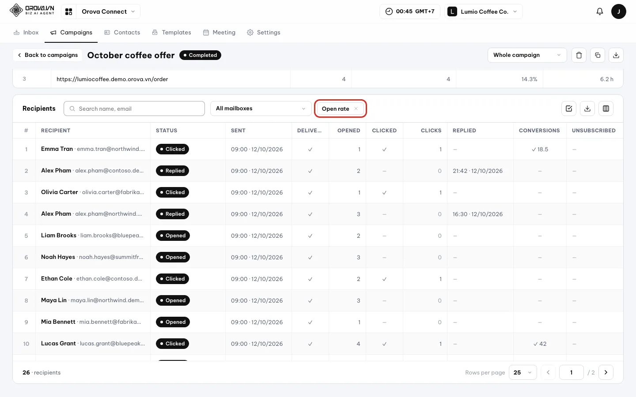Open the apps grid icon beside Orova Connect

pyautogui.click(x=68, y=11)
